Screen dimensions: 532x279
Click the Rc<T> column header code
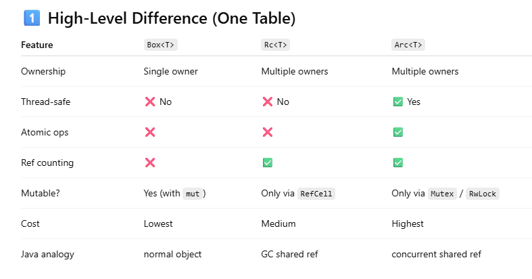tap(275, 45)
